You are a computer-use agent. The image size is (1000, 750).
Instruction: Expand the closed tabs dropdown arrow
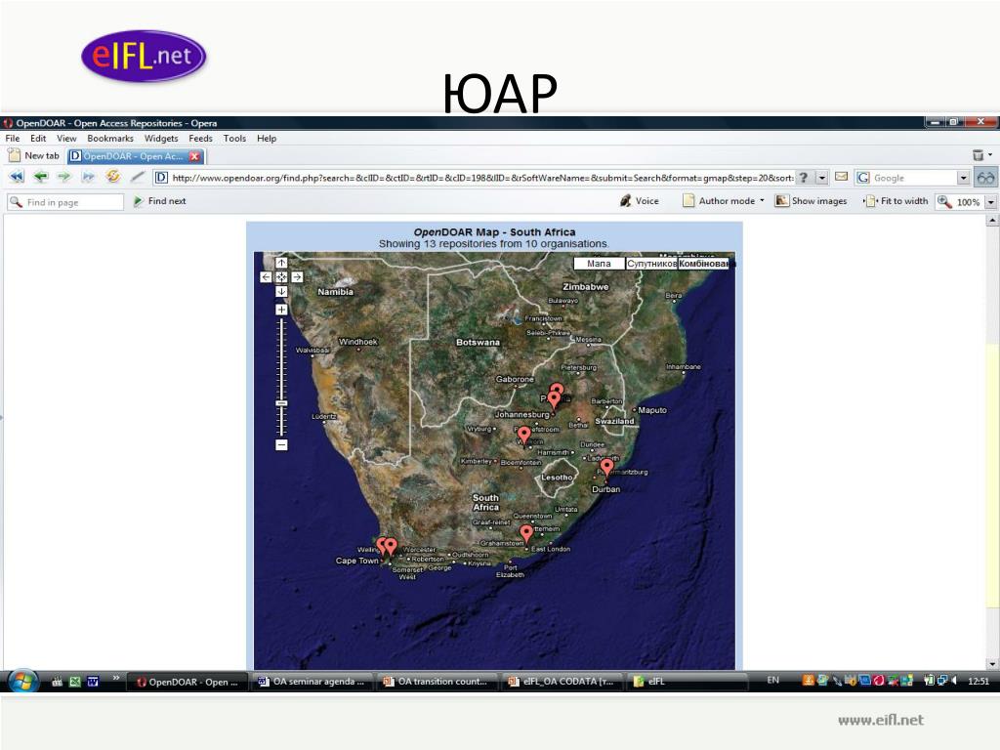tap(990, 154)
